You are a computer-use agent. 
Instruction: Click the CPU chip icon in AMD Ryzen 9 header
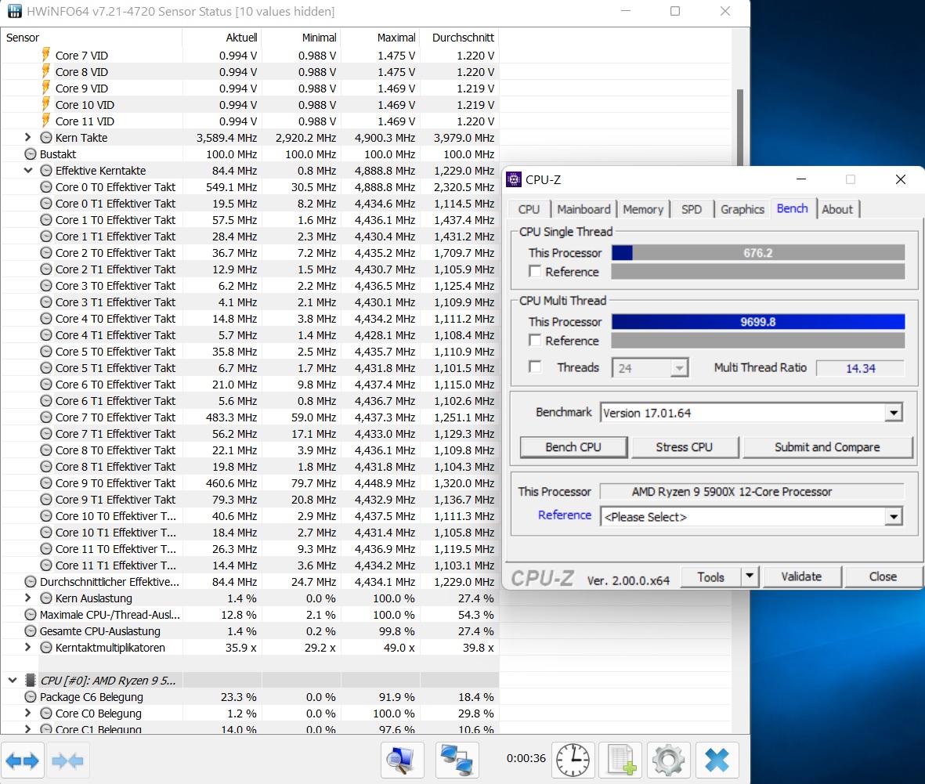[30, 680]
